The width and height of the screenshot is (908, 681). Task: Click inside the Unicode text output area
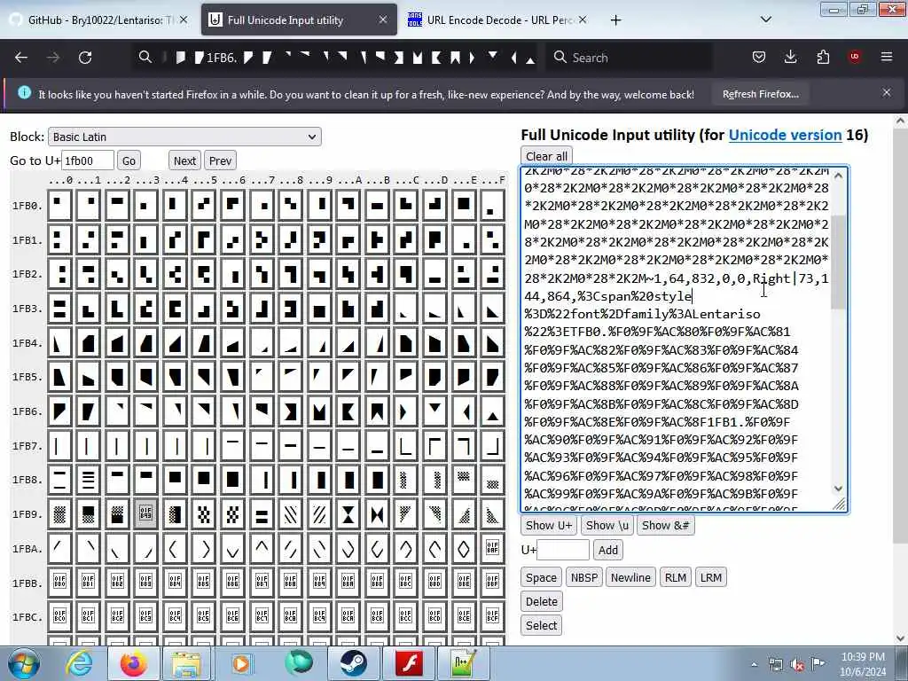click(677, 340)
